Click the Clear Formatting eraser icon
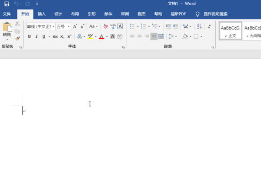 tap(106, 26)
